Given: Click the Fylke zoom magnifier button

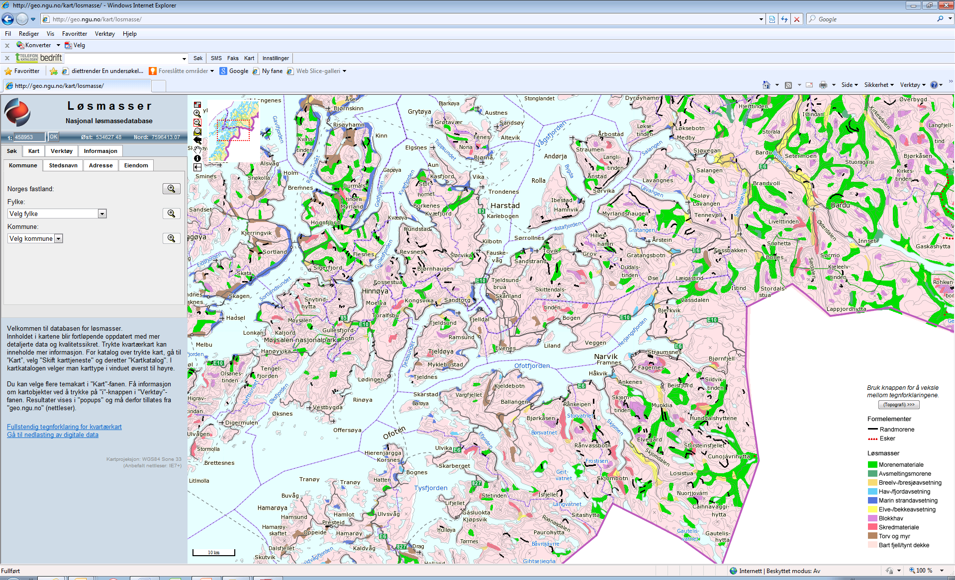Looking at the screenshot, I should [x=171, y=214].
